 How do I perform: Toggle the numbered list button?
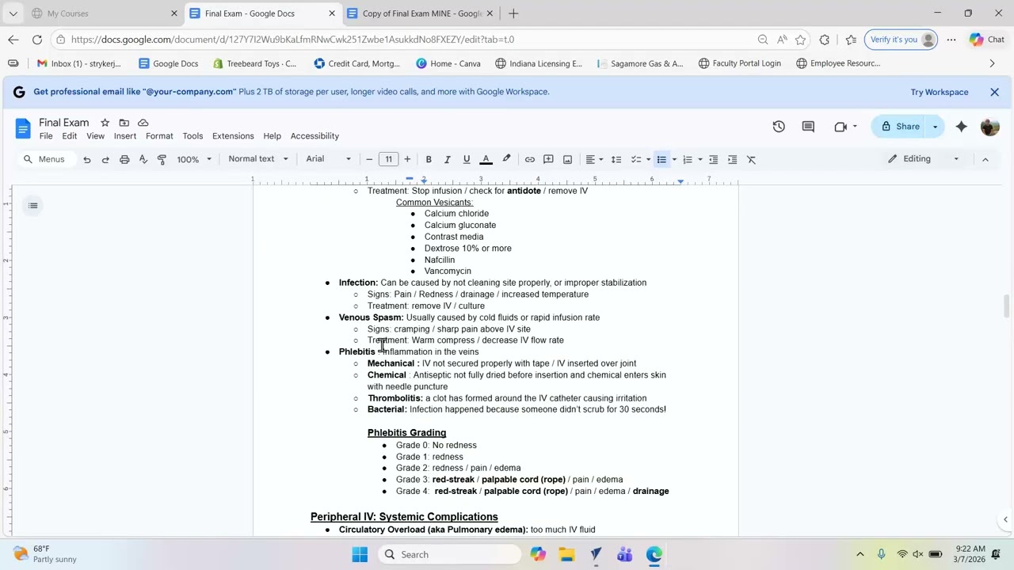(x=687, y=159)
